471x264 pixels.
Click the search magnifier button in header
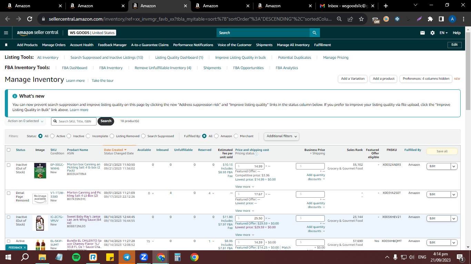(x=314, y=33)
